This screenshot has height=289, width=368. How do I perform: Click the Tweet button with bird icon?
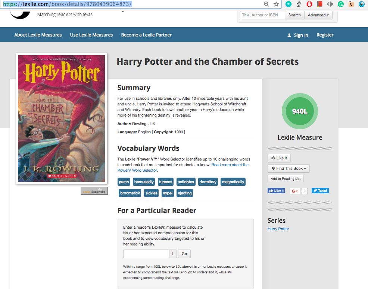click(320, 191)
